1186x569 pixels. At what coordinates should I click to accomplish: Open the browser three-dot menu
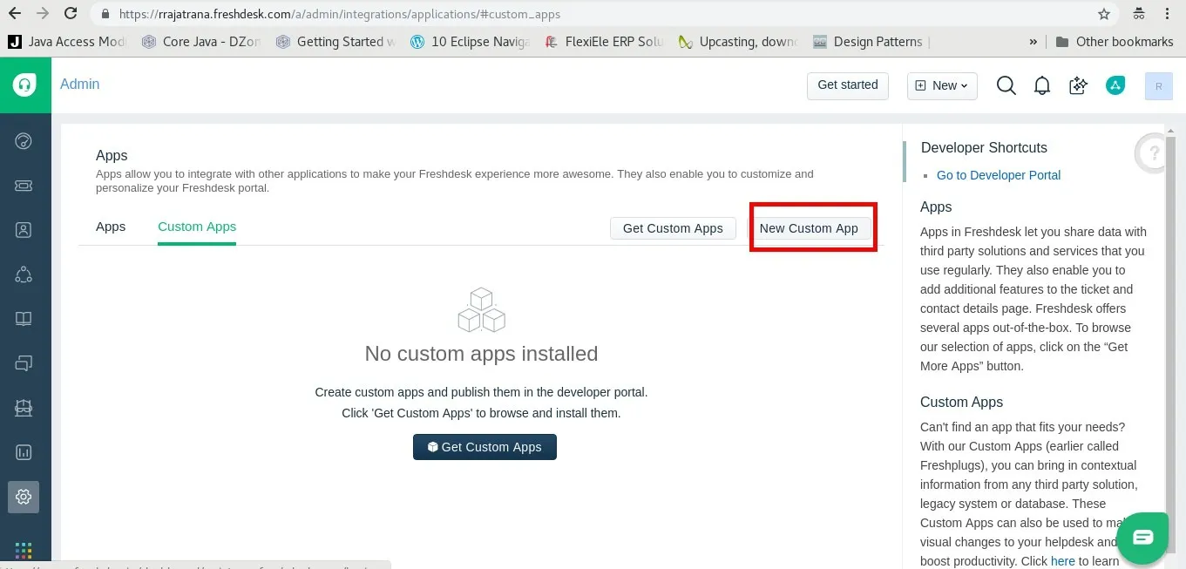coord(1168,14)
